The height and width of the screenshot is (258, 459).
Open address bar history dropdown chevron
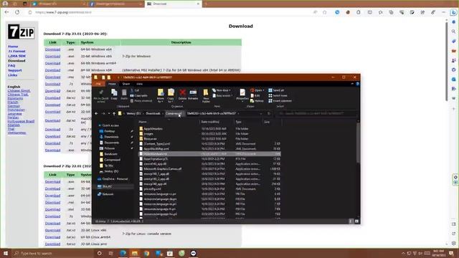pyautogui.click(x=261, y=113)
